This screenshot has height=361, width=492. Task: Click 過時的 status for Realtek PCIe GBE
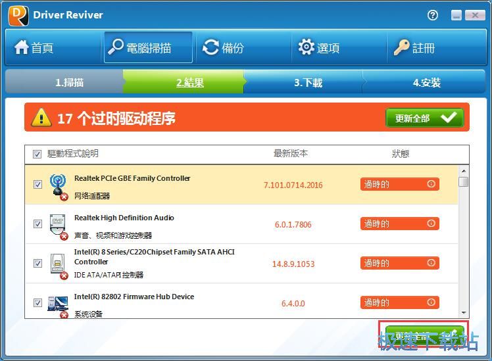click(x=400, y=184)
